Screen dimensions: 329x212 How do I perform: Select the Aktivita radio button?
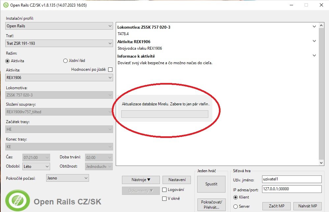pyautogui.click(x=8, y=61)
